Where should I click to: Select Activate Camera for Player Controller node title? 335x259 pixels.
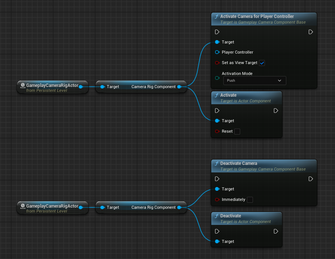coord(257,16)
